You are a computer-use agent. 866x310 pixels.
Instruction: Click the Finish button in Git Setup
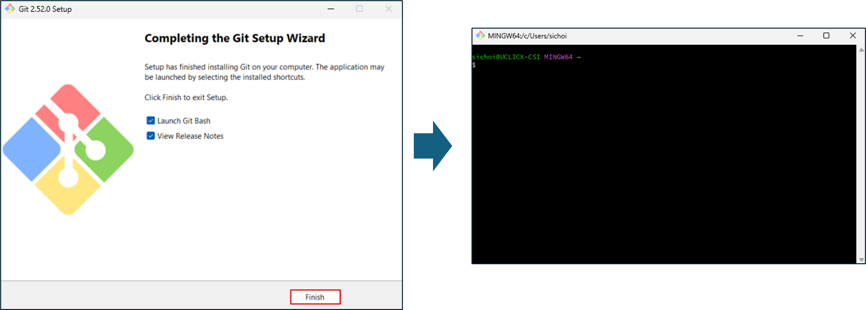coord(315,297)
